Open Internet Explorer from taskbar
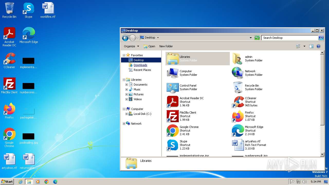The image size is (329, 185). (x=20, y=182)
